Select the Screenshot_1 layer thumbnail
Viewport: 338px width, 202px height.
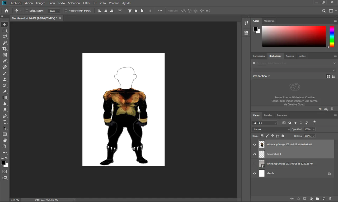coord(262,154)
